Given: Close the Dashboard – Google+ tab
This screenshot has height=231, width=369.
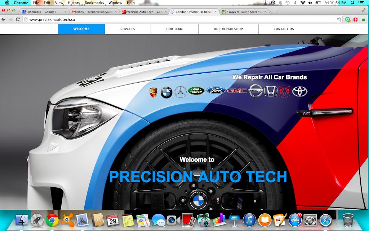Looking at the screenshot, I should coord(66,12).
